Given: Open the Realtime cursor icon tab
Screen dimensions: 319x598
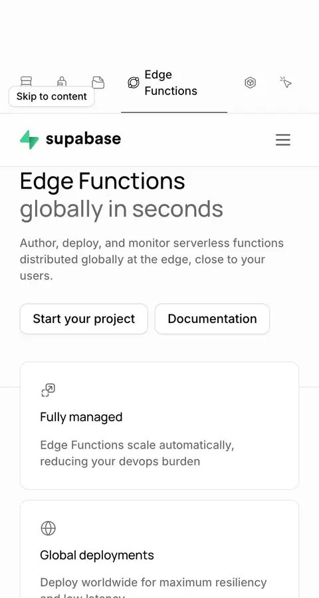Looking at the screenshot, I should [x=286, y=82].
